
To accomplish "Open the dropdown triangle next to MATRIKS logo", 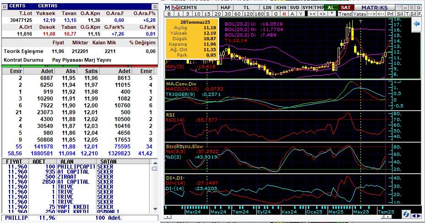I will [399, 8].
